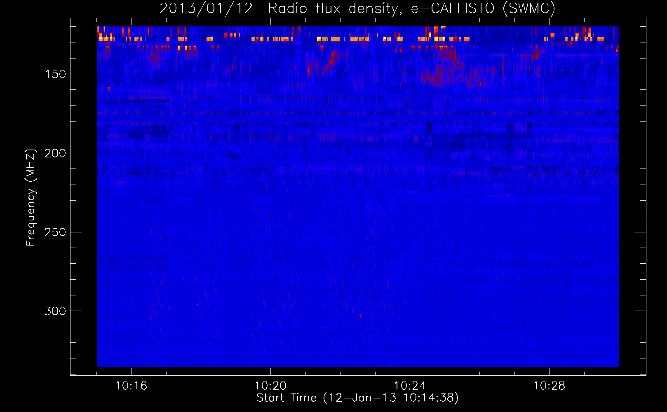Click the 10:16 time tick label

click(131, 386)
